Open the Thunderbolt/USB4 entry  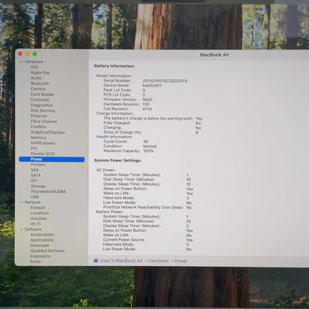(48, 192)
